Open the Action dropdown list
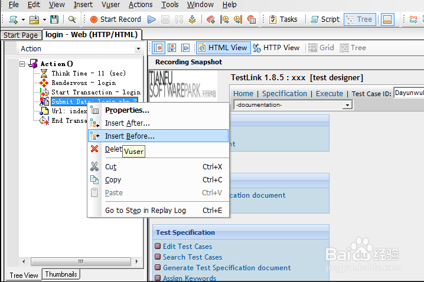The height and width of the screenshot is (282, 424). tap(138, 49)
